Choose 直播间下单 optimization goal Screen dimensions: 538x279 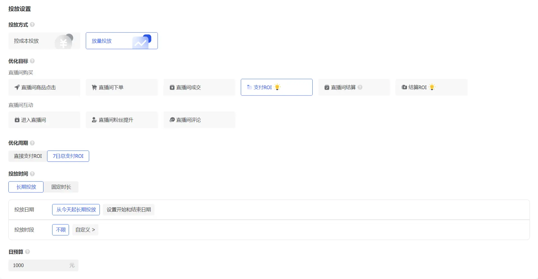tap(121, 87)
